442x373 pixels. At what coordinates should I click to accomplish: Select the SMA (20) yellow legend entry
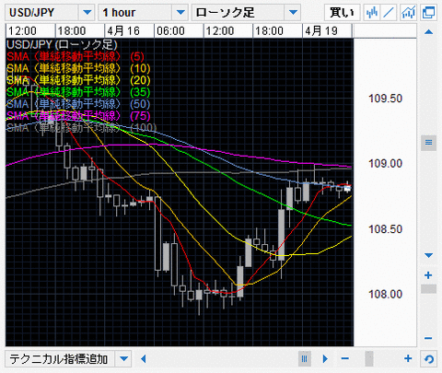pos(78,80)
